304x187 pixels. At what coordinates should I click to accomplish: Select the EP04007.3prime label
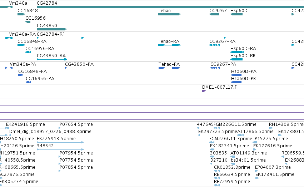(x=273, y=167)
